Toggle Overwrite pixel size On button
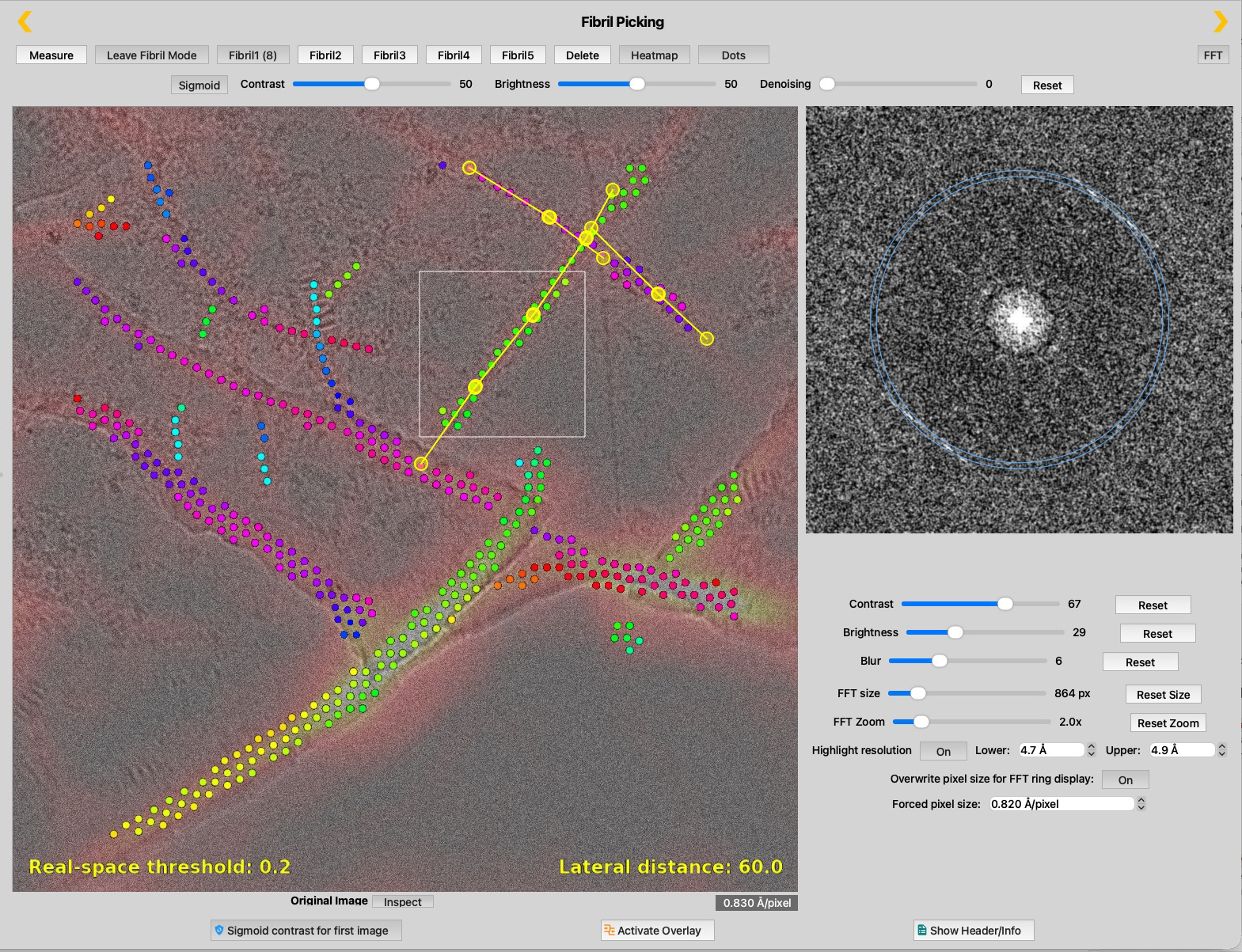The width and height of the screenshot is (1242, 952). point(1125,780)
